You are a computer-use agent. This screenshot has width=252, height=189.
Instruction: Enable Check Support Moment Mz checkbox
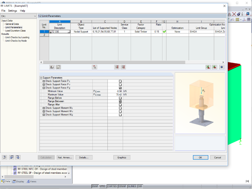[x=120, y=115]
